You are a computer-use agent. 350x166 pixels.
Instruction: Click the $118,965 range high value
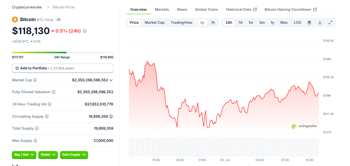pos(107,57)
